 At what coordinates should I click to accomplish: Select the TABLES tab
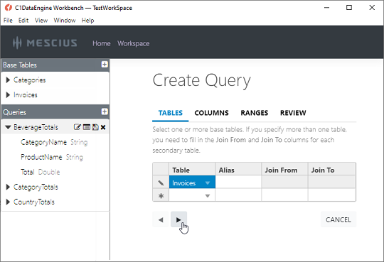[171, 113]
